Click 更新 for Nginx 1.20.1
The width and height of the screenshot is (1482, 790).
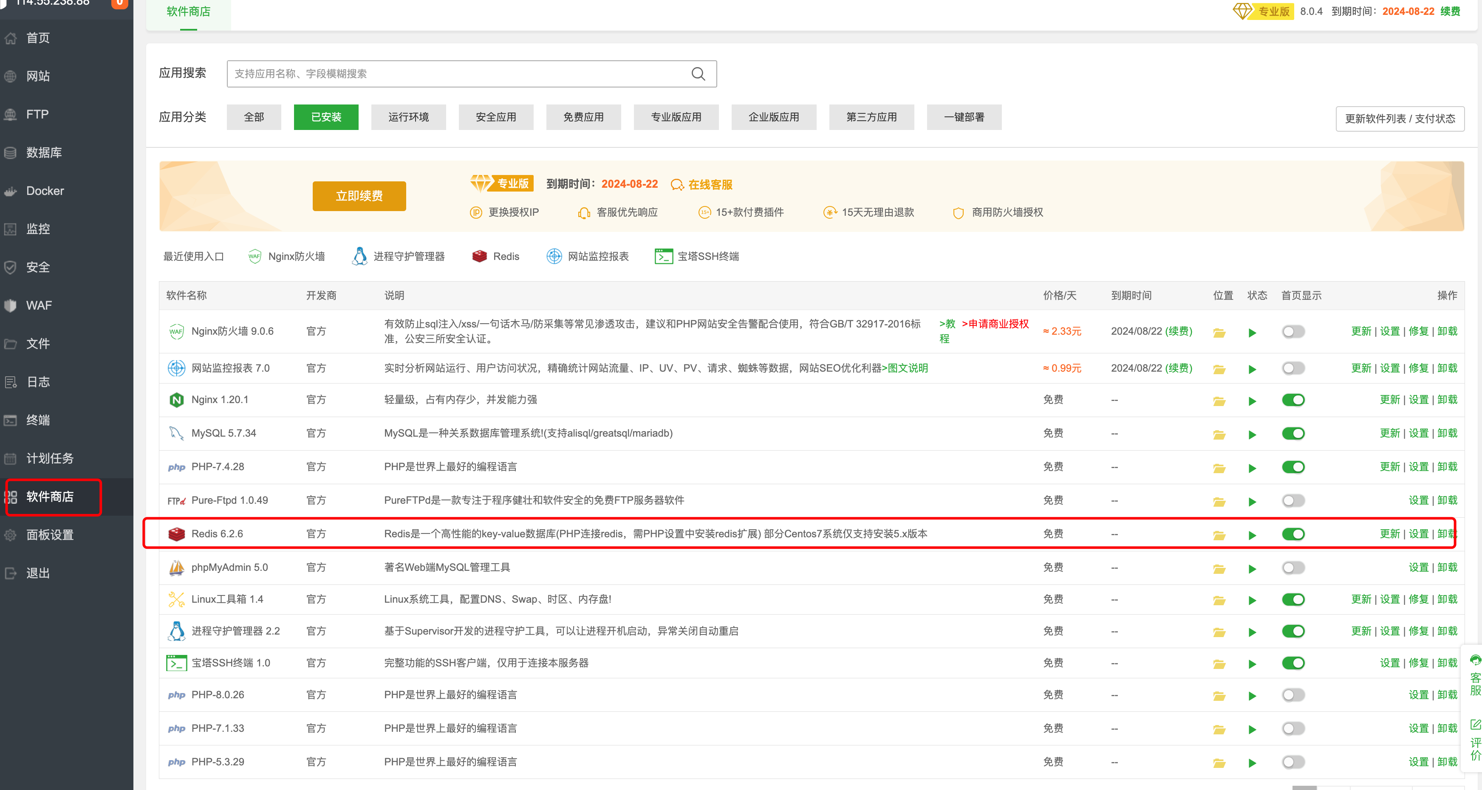coord(1389,400)
